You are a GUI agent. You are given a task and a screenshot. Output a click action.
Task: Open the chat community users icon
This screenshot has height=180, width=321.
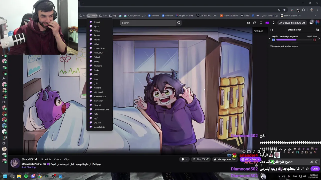coord(317,30)
